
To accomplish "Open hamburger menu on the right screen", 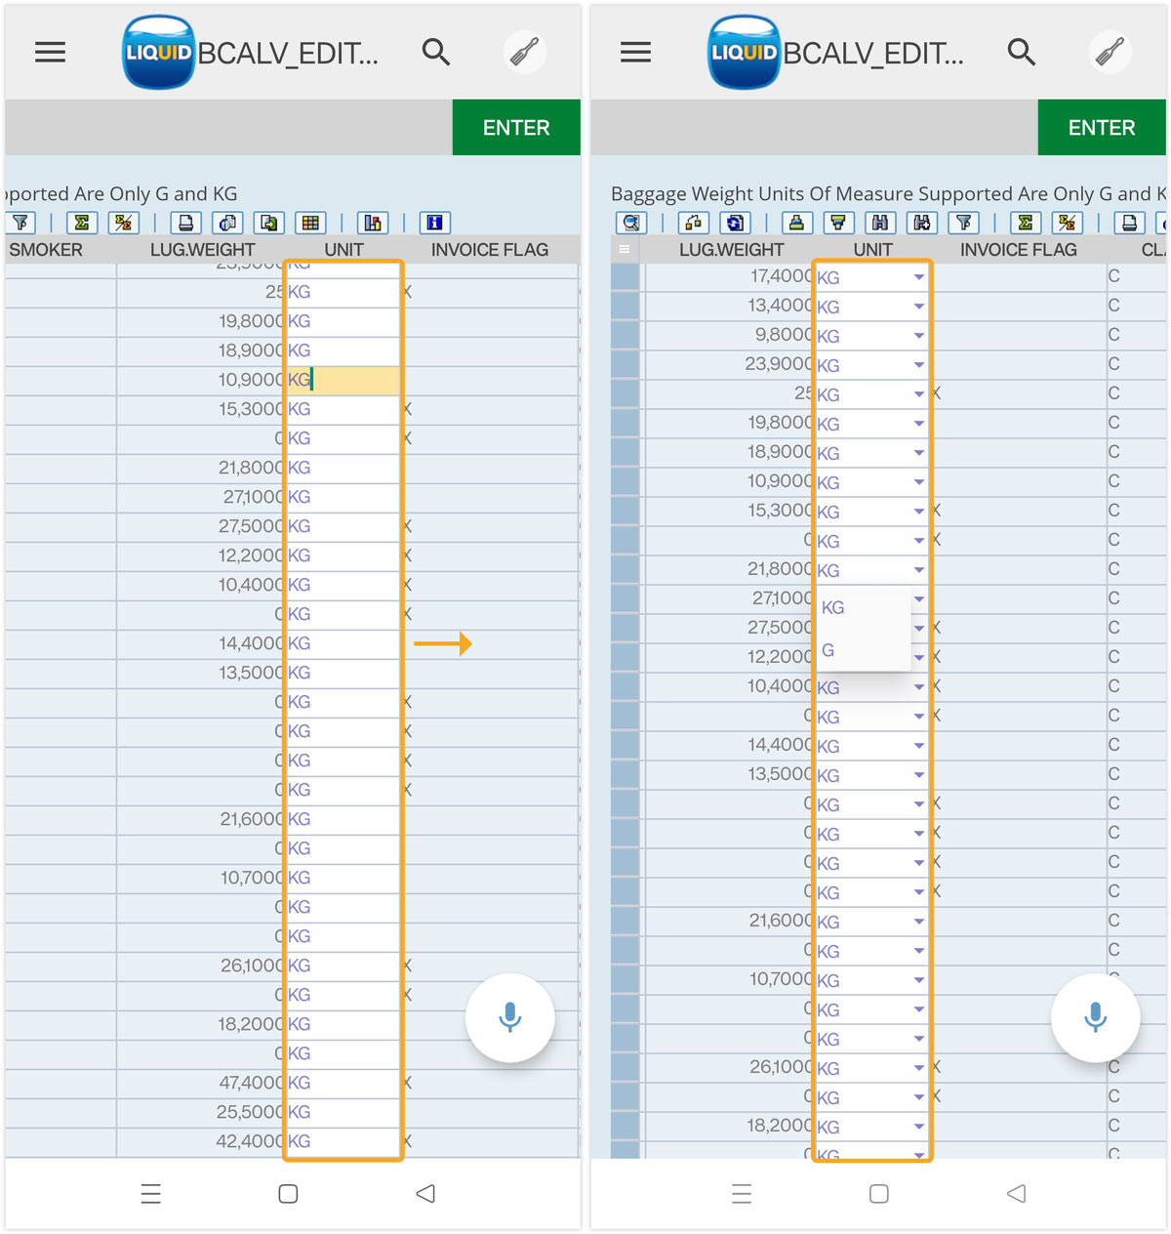I will (x=635, y=52).
